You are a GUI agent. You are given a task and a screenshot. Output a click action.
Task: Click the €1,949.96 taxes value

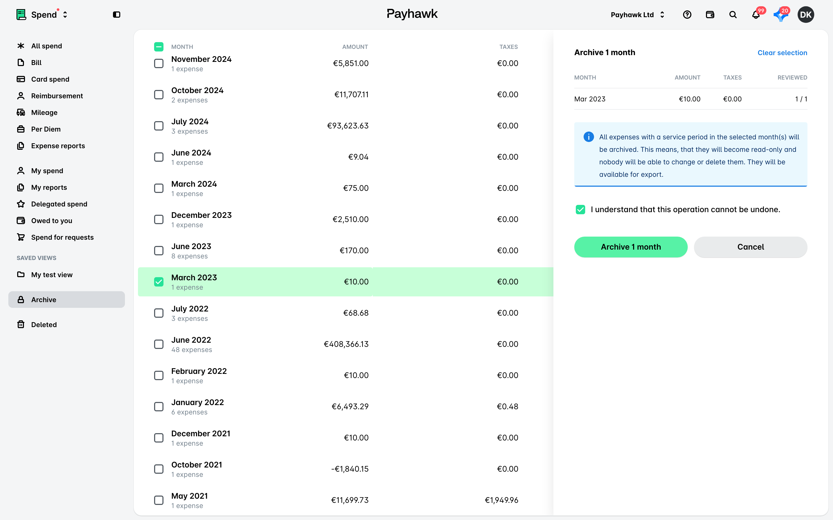tap(501, 500)
